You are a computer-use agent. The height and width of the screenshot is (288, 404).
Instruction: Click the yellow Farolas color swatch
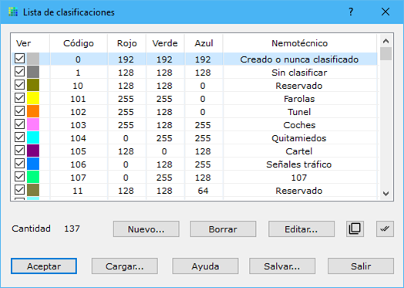coord(33,98)
